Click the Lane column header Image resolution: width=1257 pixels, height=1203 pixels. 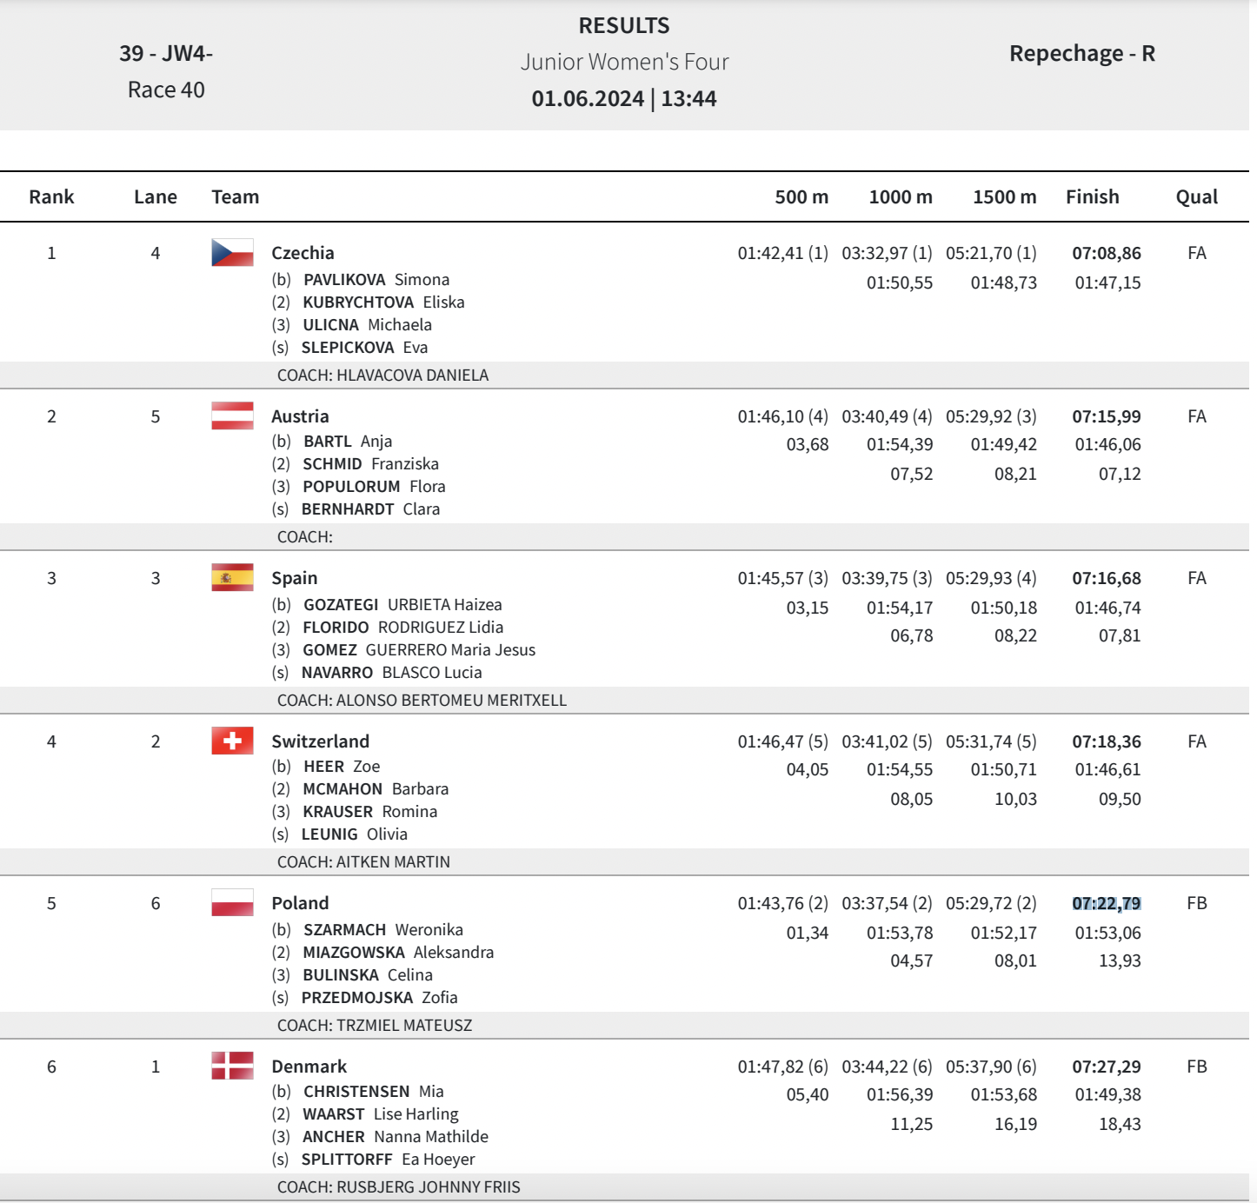coord(155,197)
